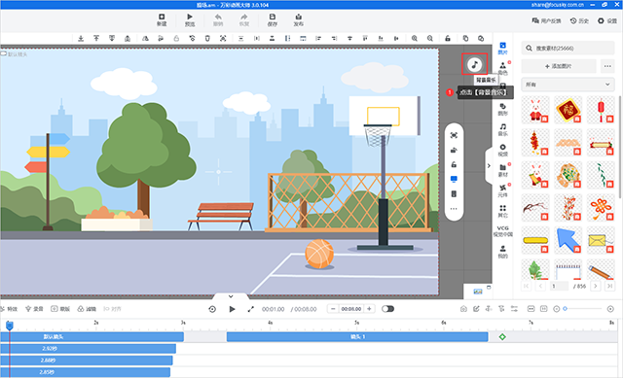Viewport: 623px width, 378px height.
Task: Toggle the blue monitor display icon in canvas panel
Action: [454, 179]
